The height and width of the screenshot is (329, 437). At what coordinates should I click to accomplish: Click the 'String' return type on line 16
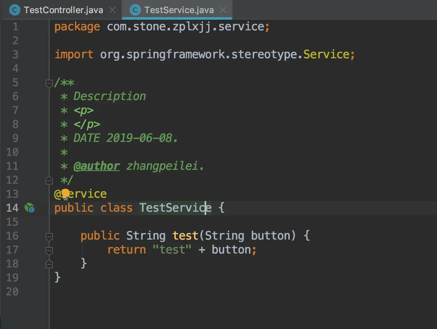click(x=146, y=236)
